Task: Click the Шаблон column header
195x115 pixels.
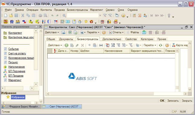Action: pos(91,51)
